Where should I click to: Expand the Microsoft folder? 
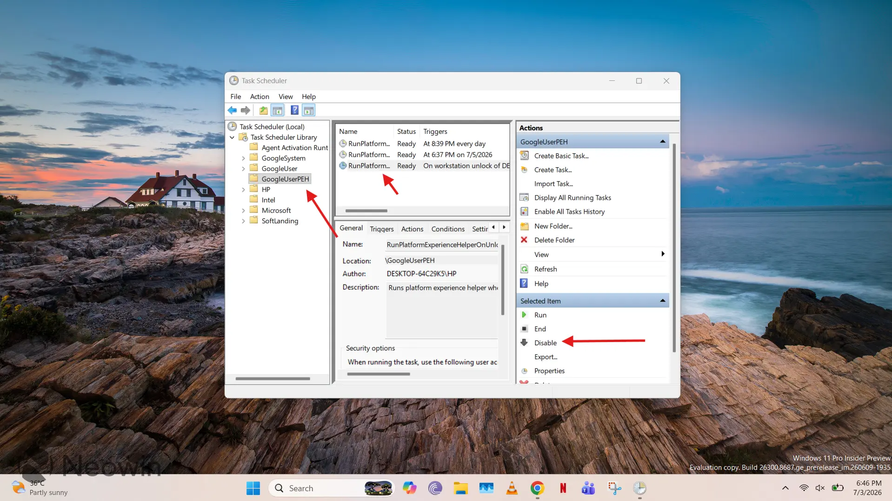point(243,211)
